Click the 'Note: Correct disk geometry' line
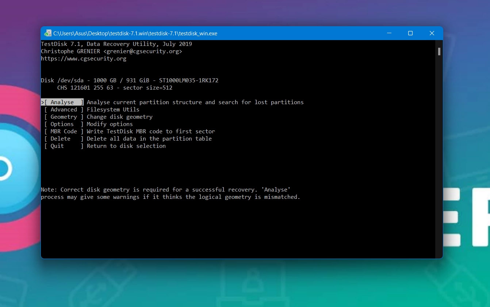The height and width of the screenshot is (307, 490). (x=166, y=190)
